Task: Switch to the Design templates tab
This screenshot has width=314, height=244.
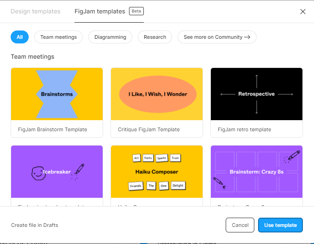Action: click(36, 12)
